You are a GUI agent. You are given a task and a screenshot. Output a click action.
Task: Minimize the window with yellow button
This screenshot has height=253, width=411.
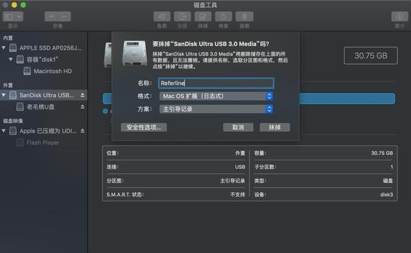14,5
